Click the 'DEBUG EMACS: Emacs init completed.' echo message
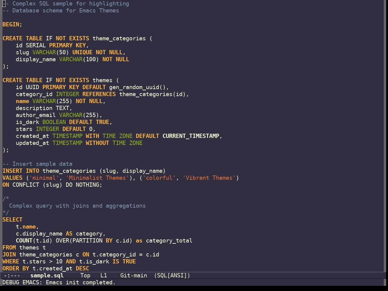 (59, 283)
